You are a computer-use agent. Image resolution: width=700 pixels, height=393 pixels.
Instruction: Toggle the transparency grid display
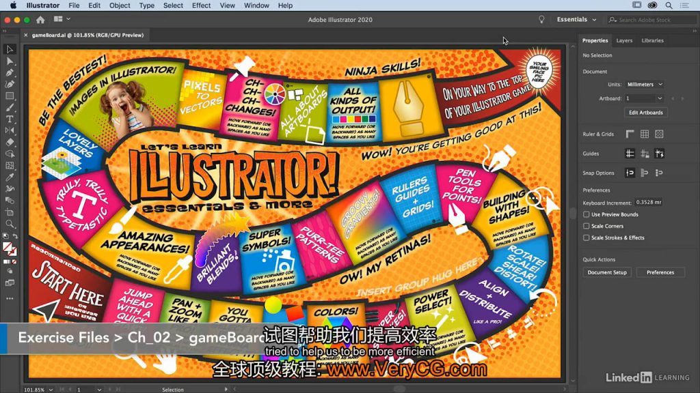click(660, 134)
